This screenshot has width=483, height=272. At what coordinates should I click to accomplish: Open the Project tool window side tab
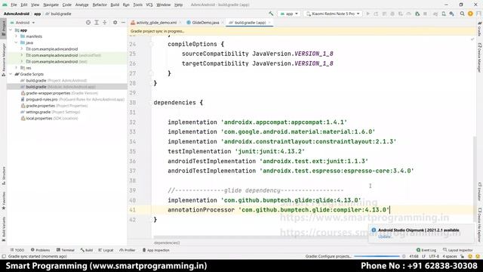(x=3, y=29)
